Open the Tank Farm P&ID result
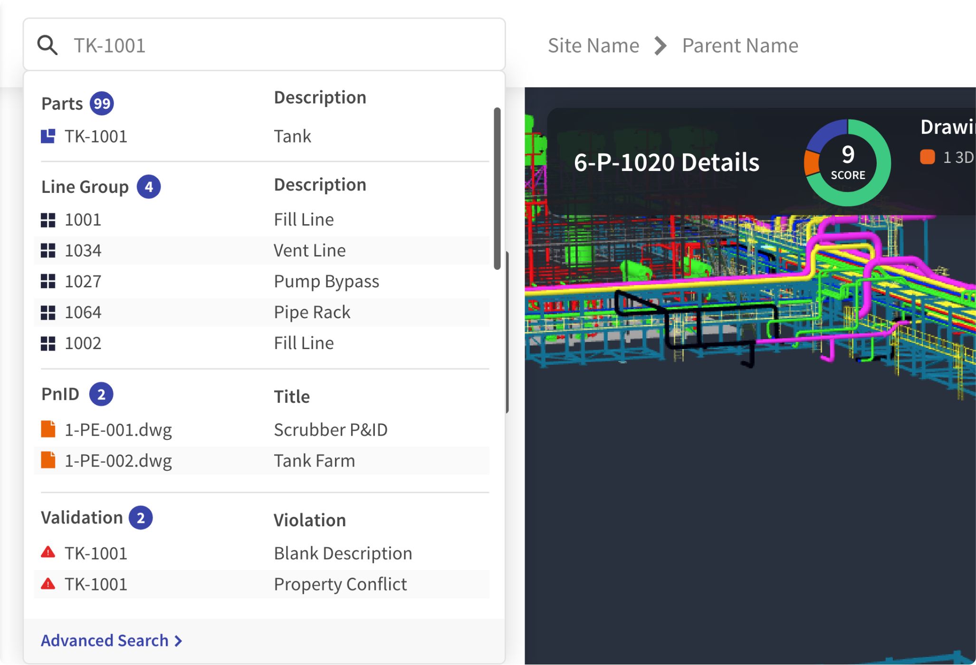The image size is (976, 665). click(x=190, y=460)
